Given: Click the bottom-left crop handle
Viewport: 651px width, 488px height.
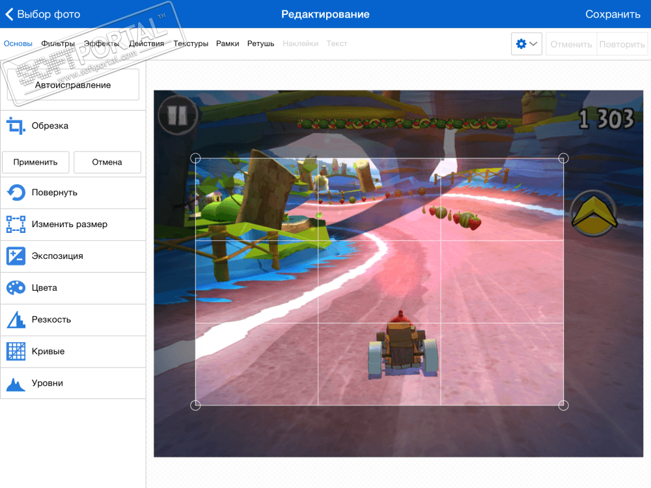Looking at the screenshot, I should 195,405.
